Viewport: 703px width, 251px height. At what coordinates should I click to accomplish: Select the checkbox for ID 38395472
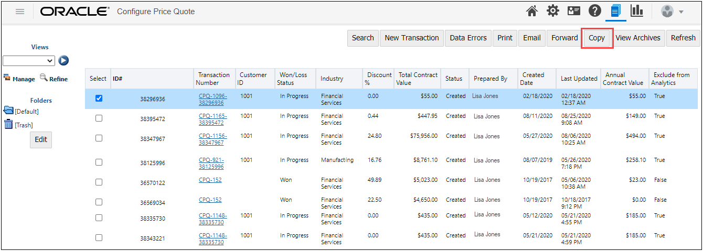click(x=99, y=118)
